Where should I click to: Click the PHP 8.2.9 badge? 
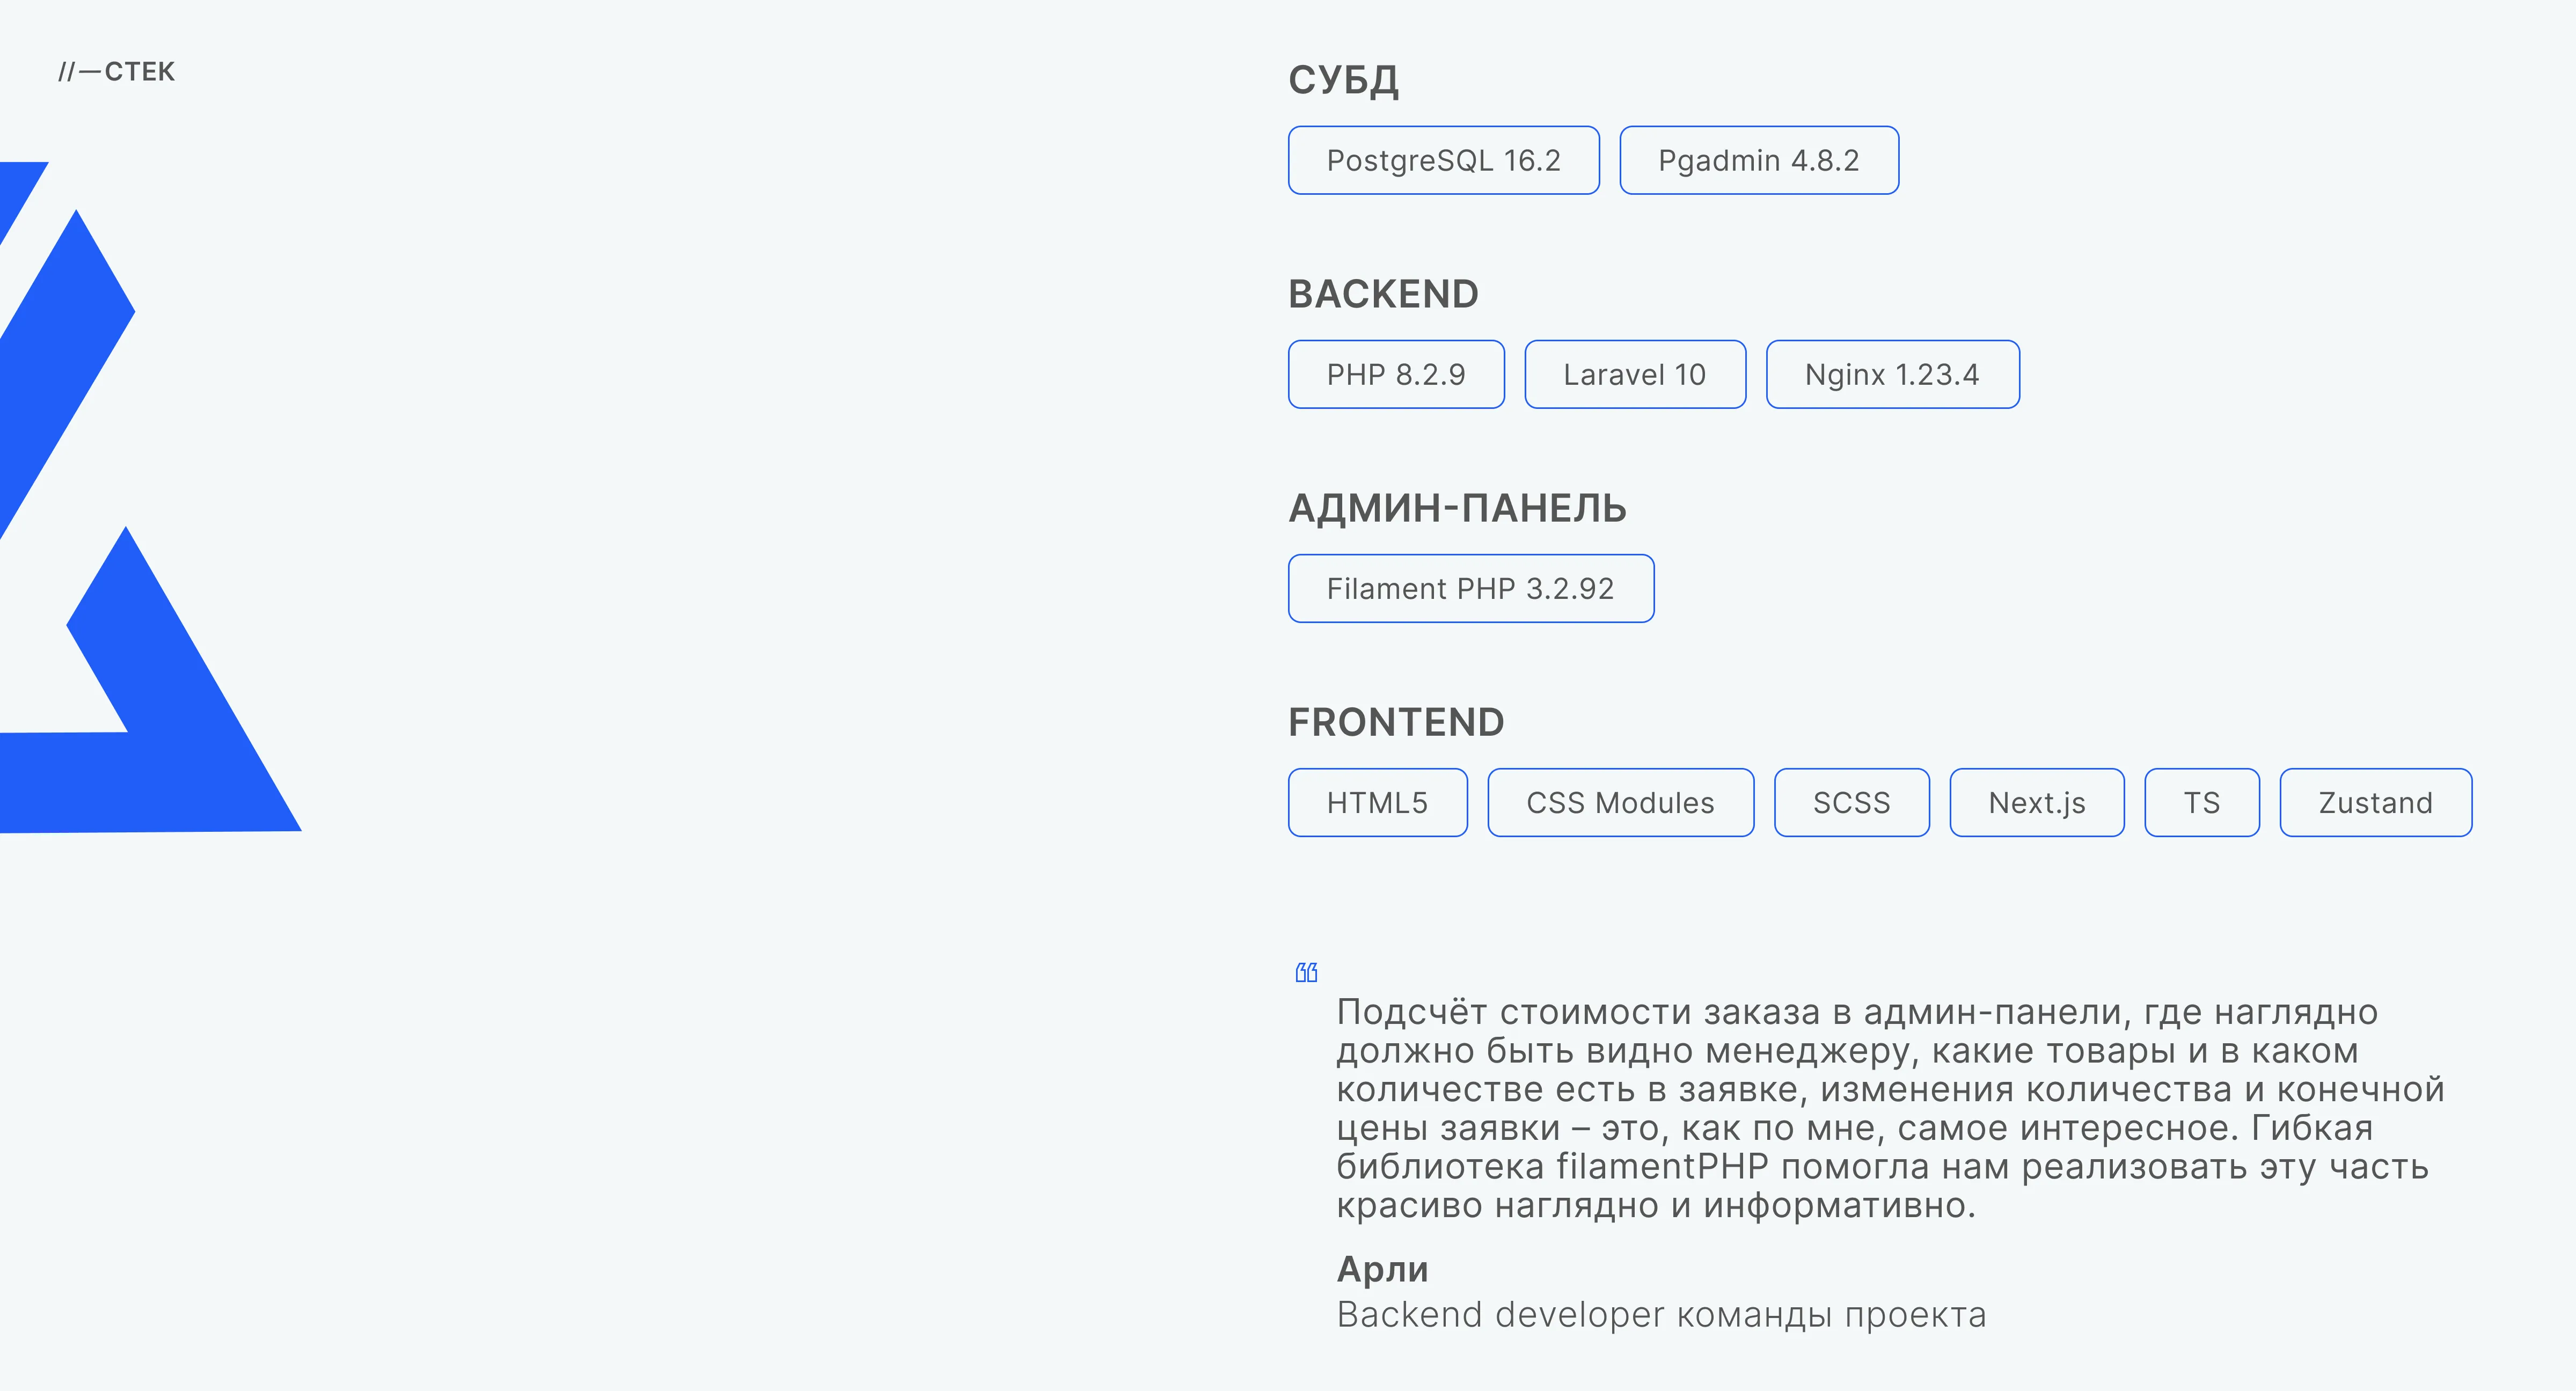click(x=1396, y=374)
